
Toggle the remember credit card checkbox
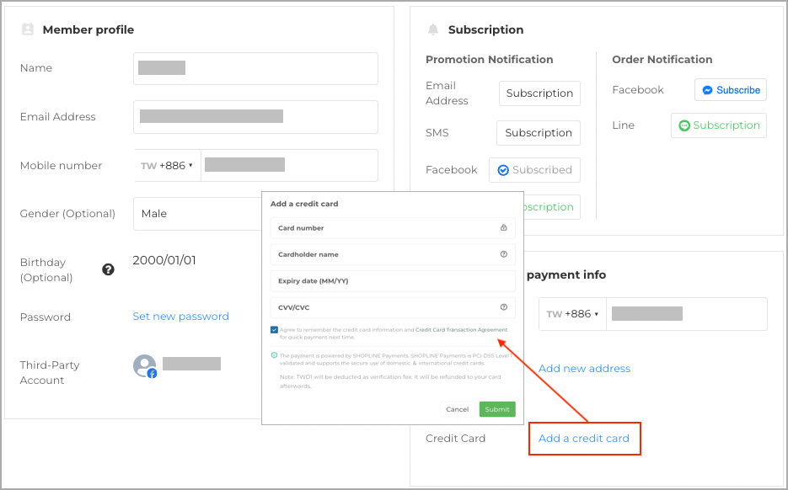pyautogui.click(x=274, y=330)
